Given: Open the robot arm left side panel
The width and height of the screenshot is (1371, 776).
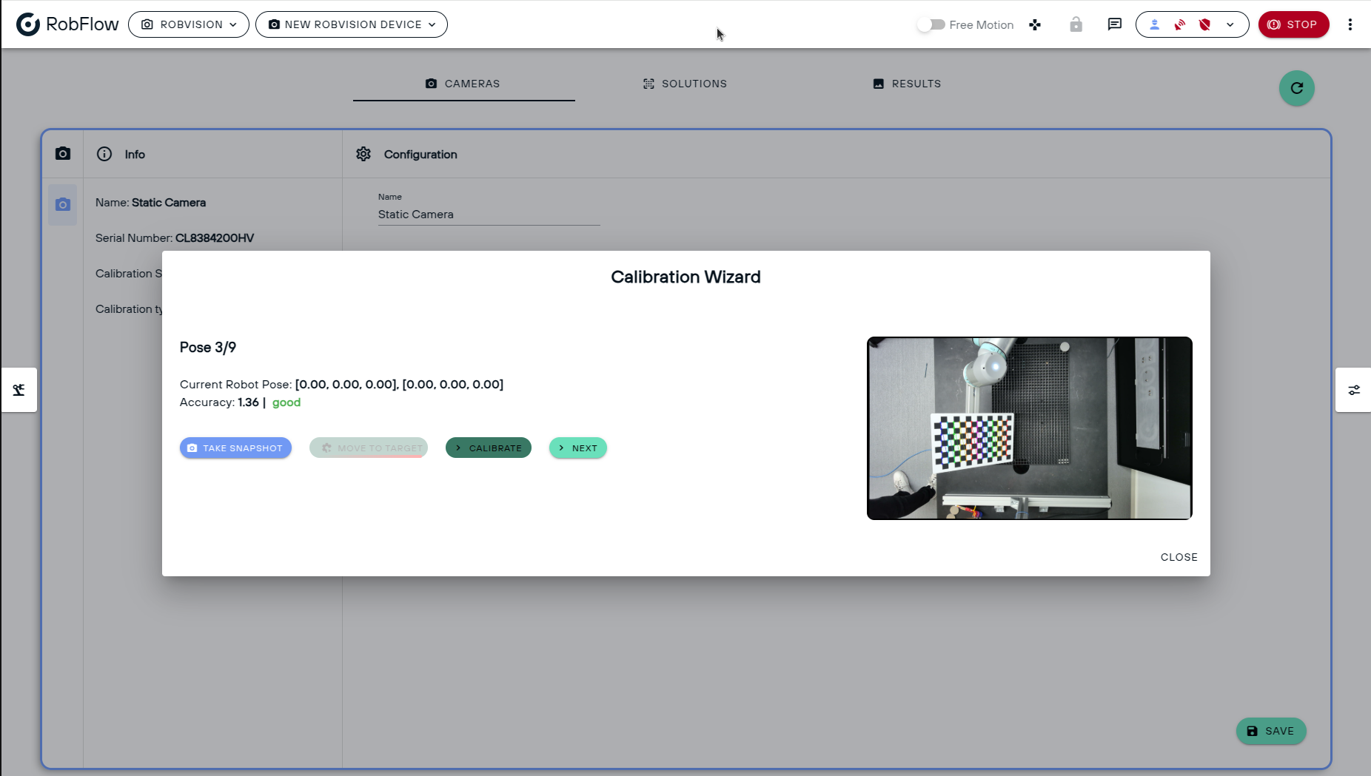Looking at the screenshot, I should coord(19,390).
